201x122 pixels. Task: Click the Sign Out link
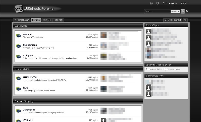point(185,3)
